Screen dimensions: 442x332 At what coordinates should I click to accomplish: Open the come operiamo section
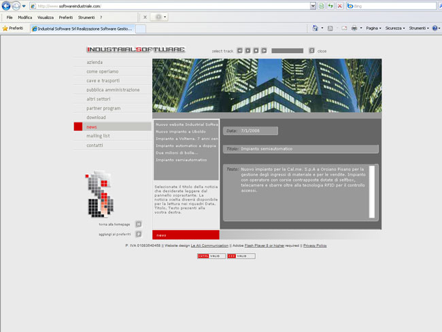pyautogui.click(x=102, y=71)
